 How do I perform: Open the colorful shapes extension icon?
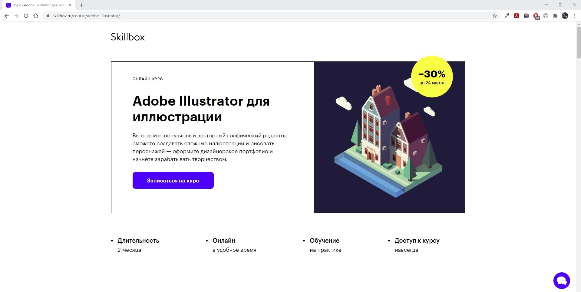pos(526,16)
